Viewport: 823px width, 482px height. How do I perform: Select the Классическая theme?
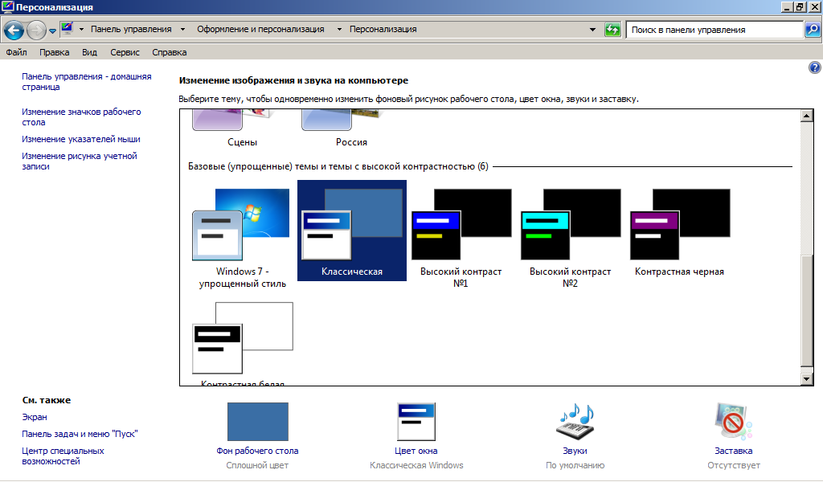coord(352,231)
